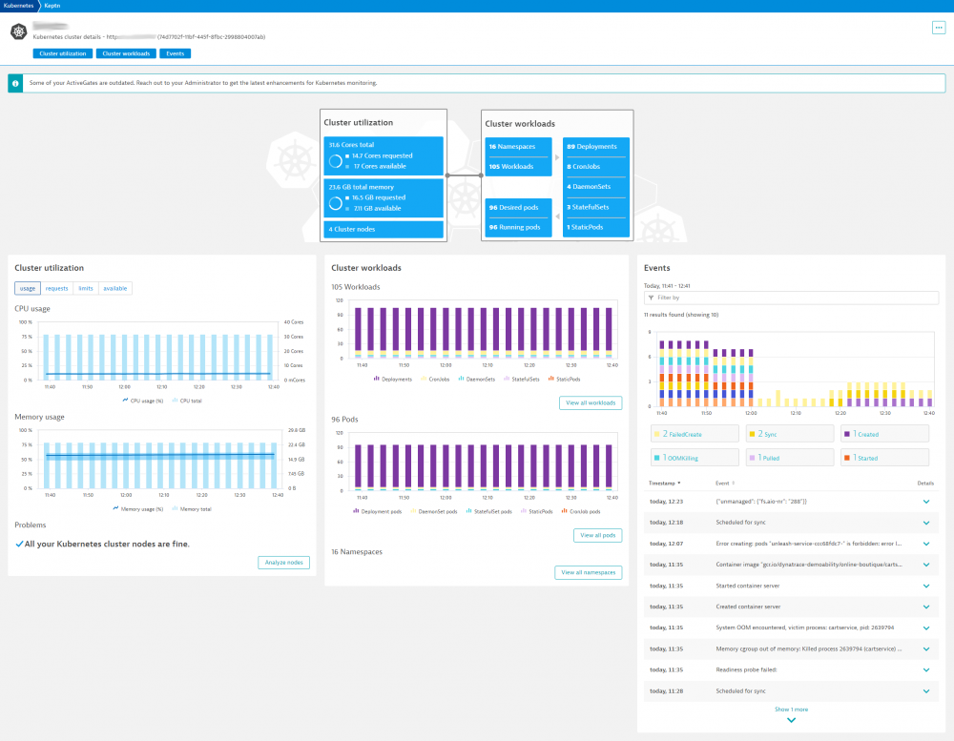Image resolution: width=954 pixels, height=741 pixels.
Task: Click the Kubernetes cluster logo icon
Action: click(x=19, y=32)
